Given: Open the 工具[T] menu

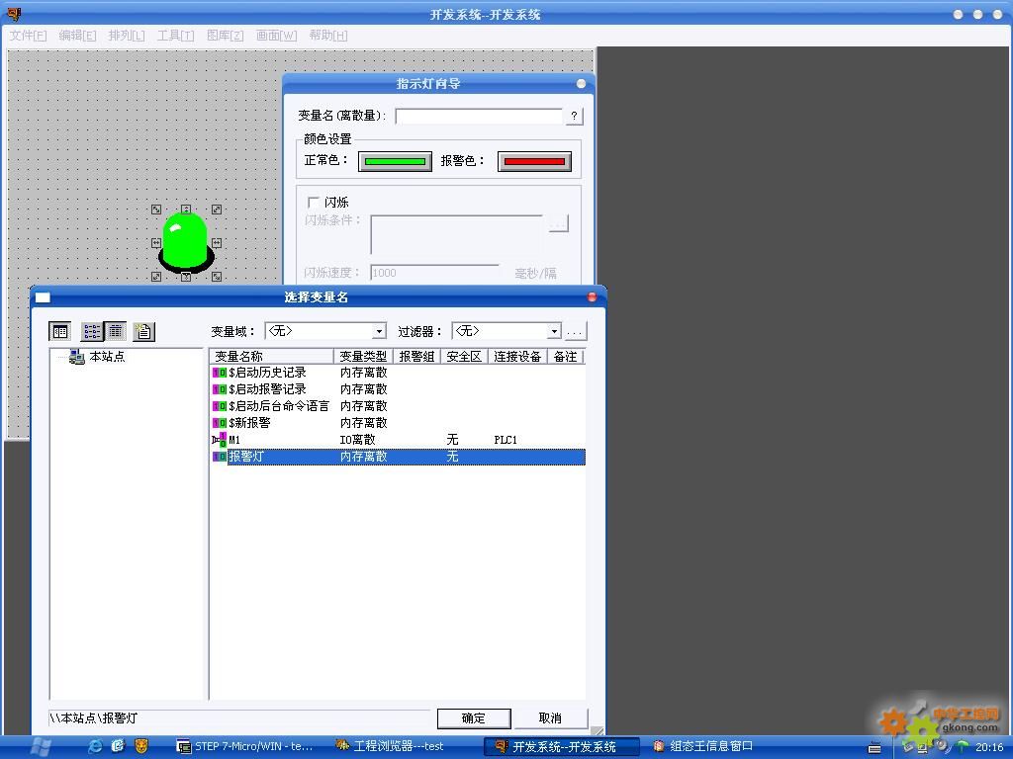Looking at the screenshot, I should (x=175, y=36).
